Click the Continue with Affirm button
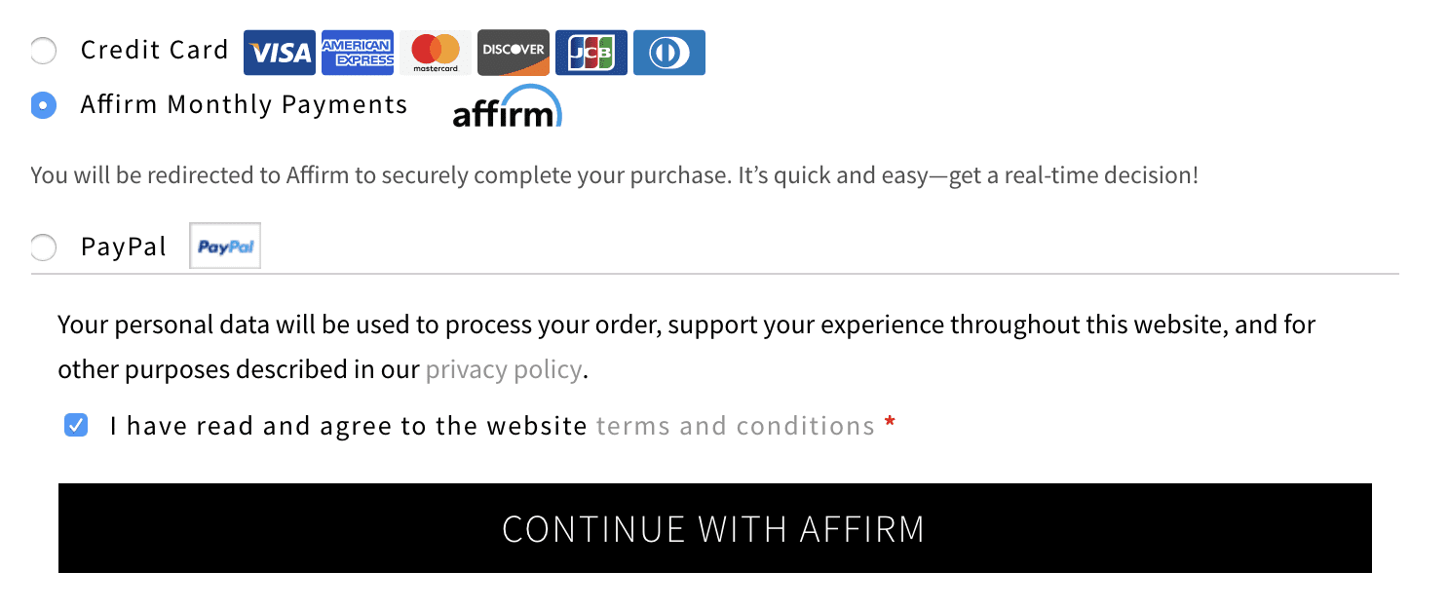Screen dimensions: 1448x610 [x=715, y=528]
